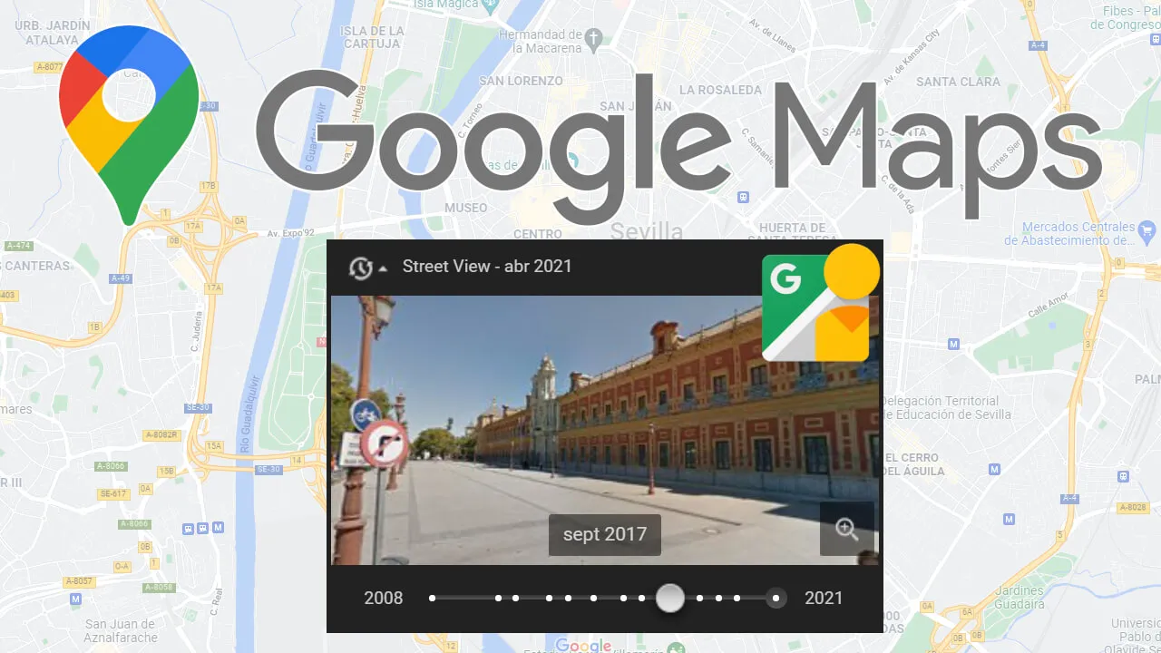Image resolution: width=1161 pixels, height=653 pixels.
Task: Click the A-474 road shield
Action: (18, 246)
